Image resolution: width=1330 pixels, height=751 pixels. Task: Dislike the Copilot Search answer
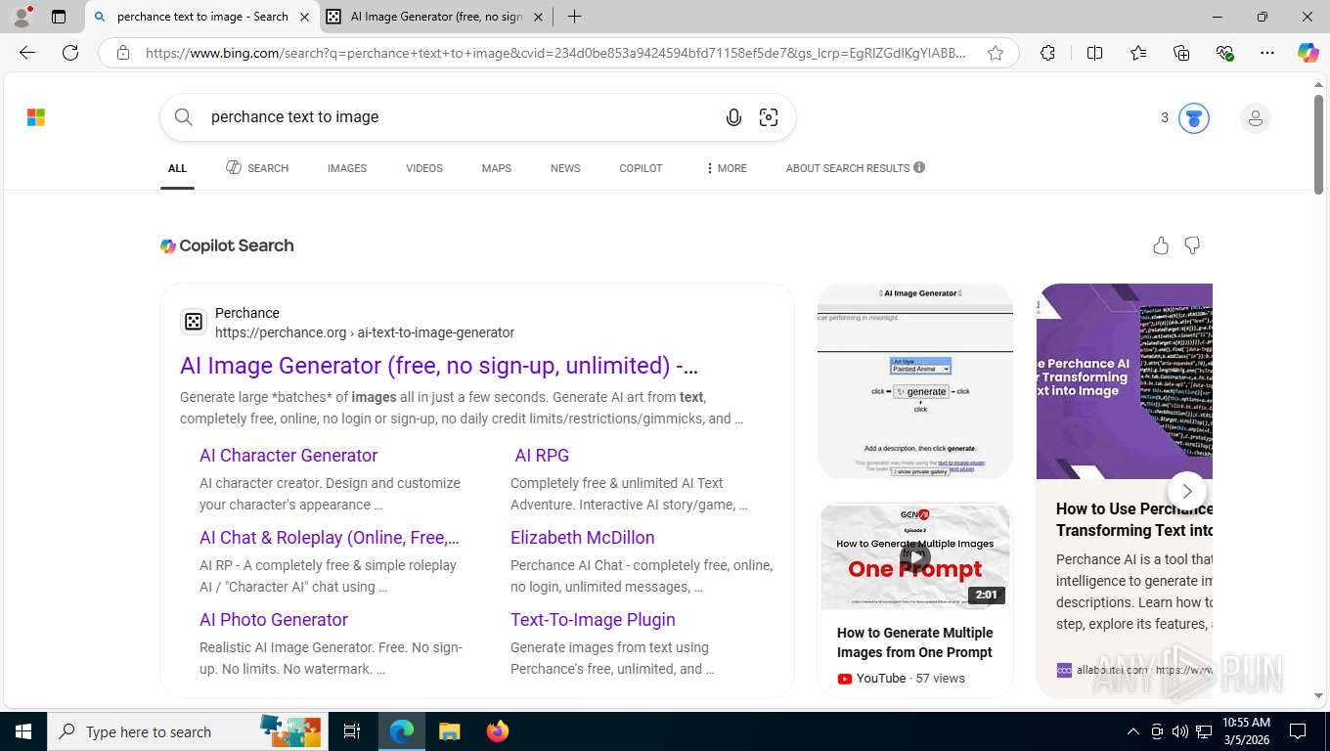(1192, 245)
